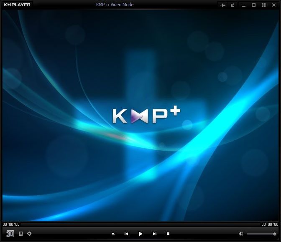Close the KMPlayer window
This screenshot has width=281, height=242.
click(x=273, y=5)
